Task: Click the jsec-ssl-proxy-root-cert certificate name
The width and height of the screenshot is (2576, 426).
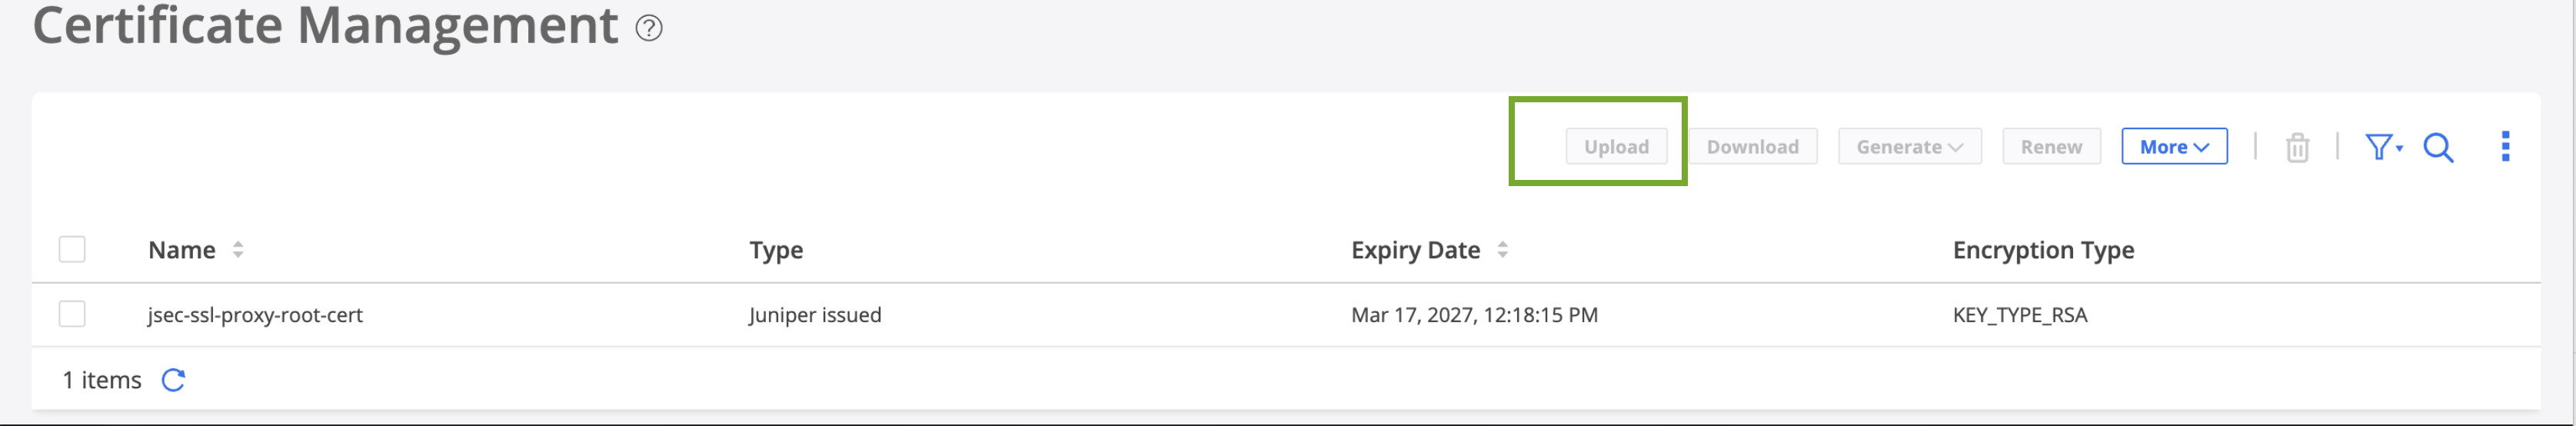Action: point(255,315)
